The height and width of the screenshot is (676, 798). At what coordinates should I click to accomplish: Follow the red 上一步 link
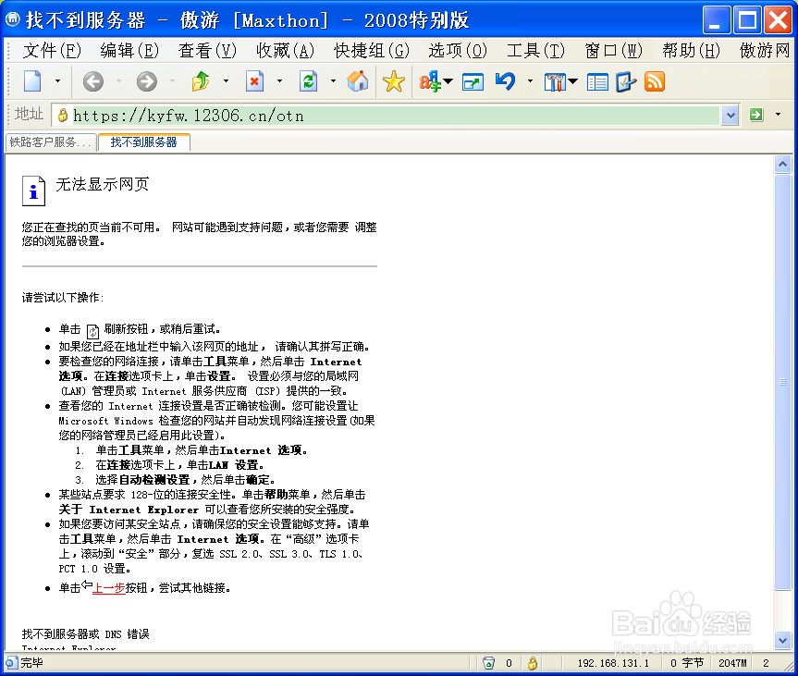(109, 588)
